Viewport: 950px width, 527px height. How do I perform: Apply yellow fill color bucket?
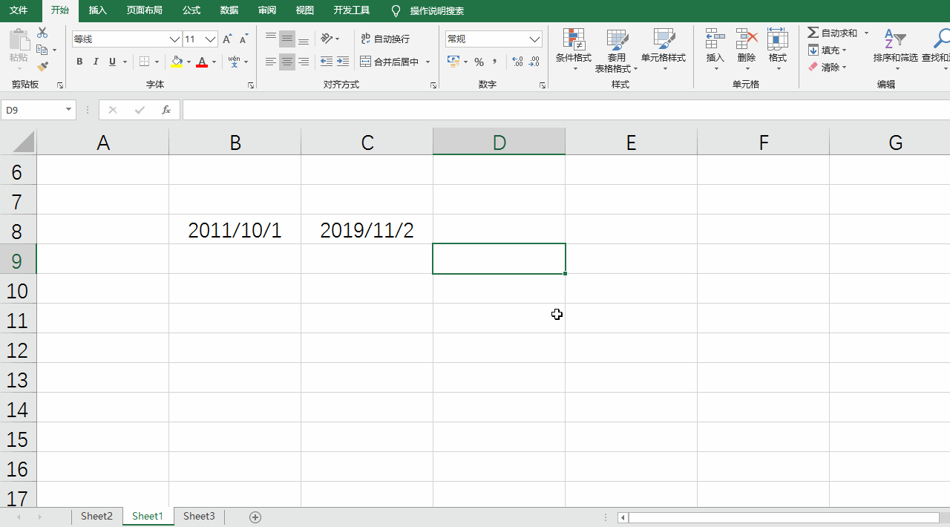[x=176, y=62]
